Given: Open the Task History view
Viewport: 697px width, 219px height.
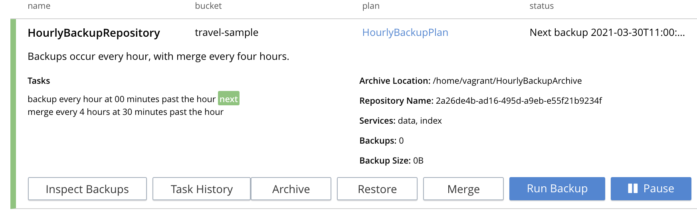Looking at the screenshot, I should coord(202,189).
